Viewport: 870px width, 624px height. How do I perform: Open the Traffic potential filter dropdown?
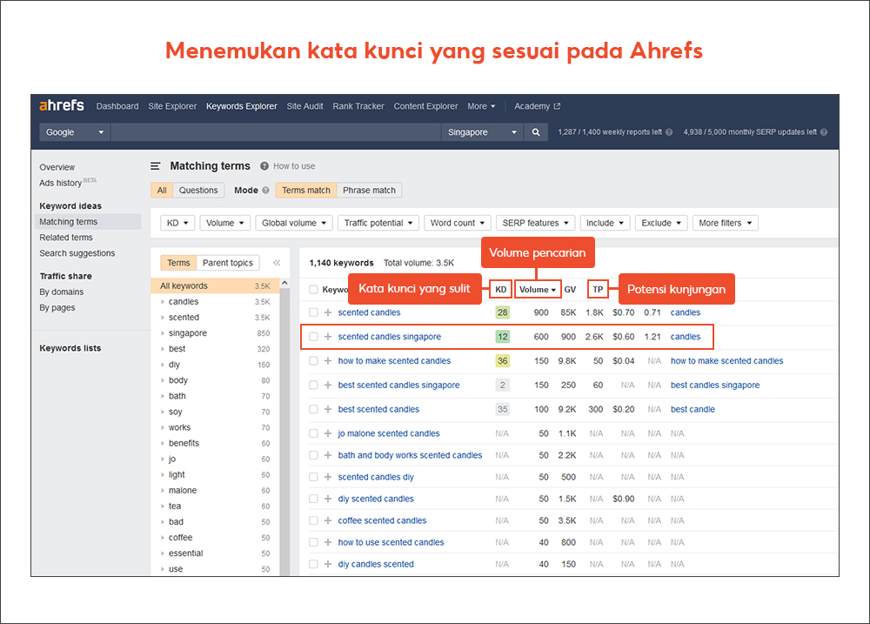click(x=378, y=223)
